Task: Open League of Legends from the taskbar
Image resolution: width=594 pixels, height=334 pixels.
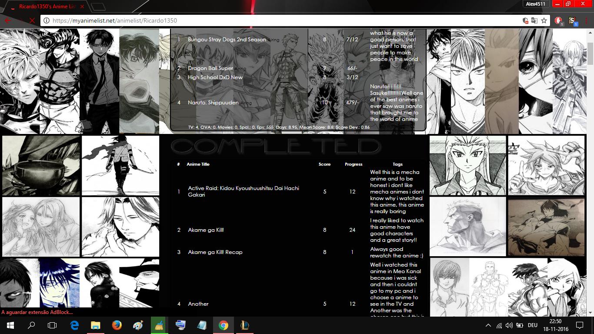Action: [244, 325]
